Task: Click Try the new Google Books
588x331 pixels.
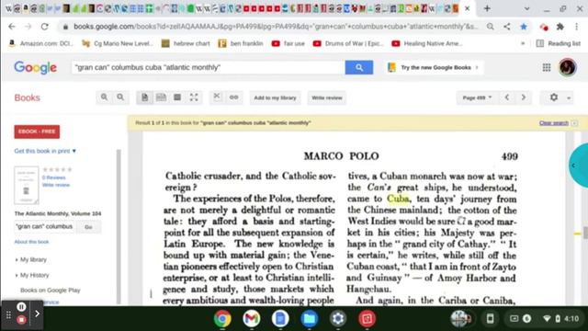Action: 435,67
